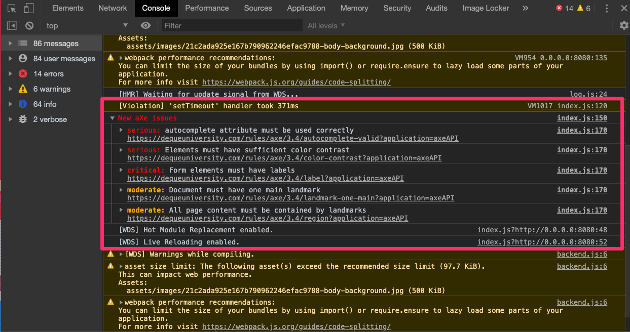This screenshot has height=332, width=630.
Task: Open the Security tab
Action: coord(397,8)
